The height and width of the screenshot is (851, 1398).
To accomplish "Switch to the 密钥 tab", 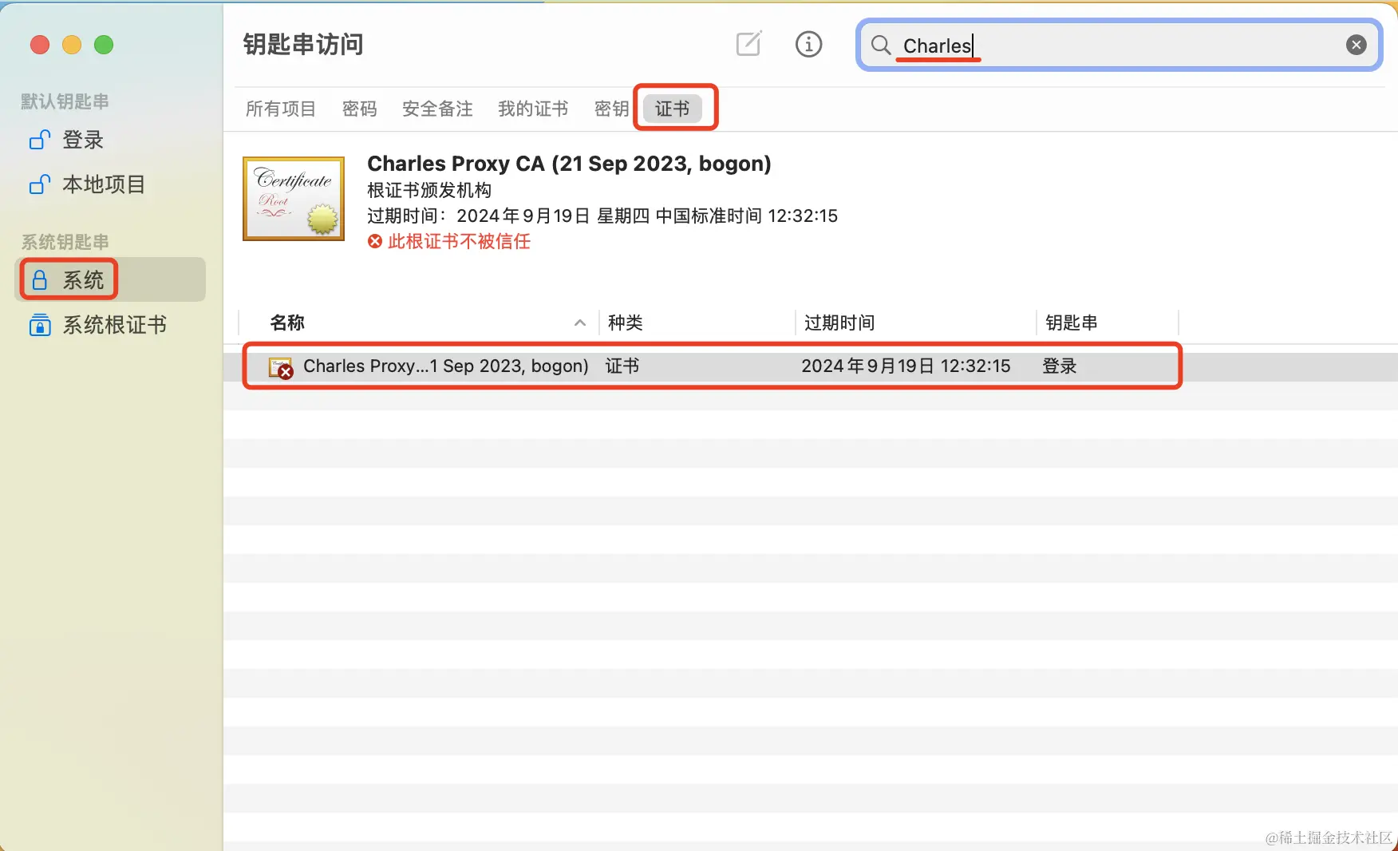I will pos(612,109).
